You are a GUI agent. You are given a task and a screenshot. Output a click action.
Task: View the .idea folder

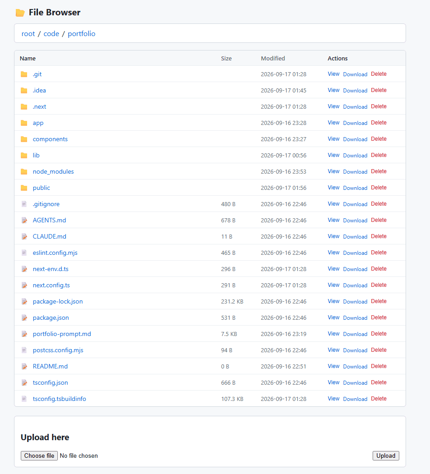[333, 90]
